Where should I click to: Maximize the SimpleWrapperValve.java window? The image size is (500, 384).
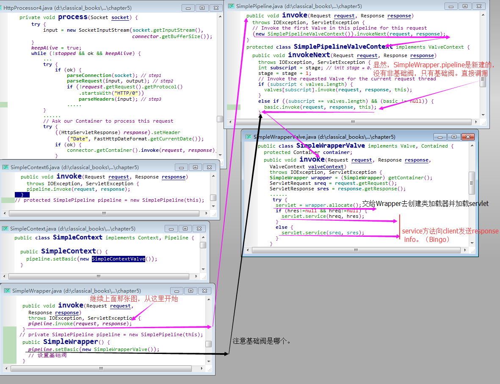point(454,137)
